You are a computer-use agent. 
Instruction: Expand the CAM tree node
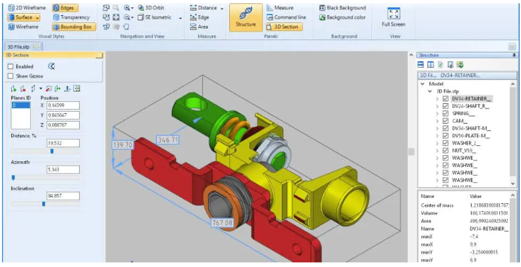[x=437, y=121]
